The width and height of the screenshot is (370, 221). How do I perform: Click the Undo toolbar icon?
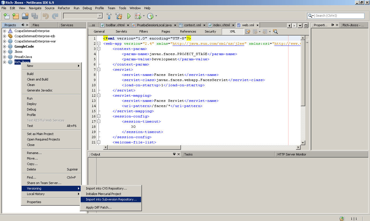click(x=45, y=16)
